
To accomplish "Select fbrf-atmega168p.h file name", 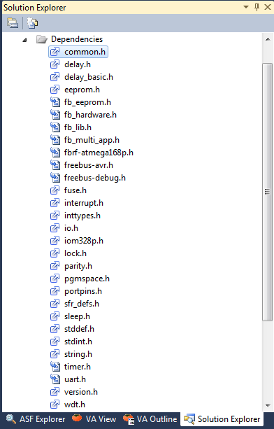I will [99, 153].
